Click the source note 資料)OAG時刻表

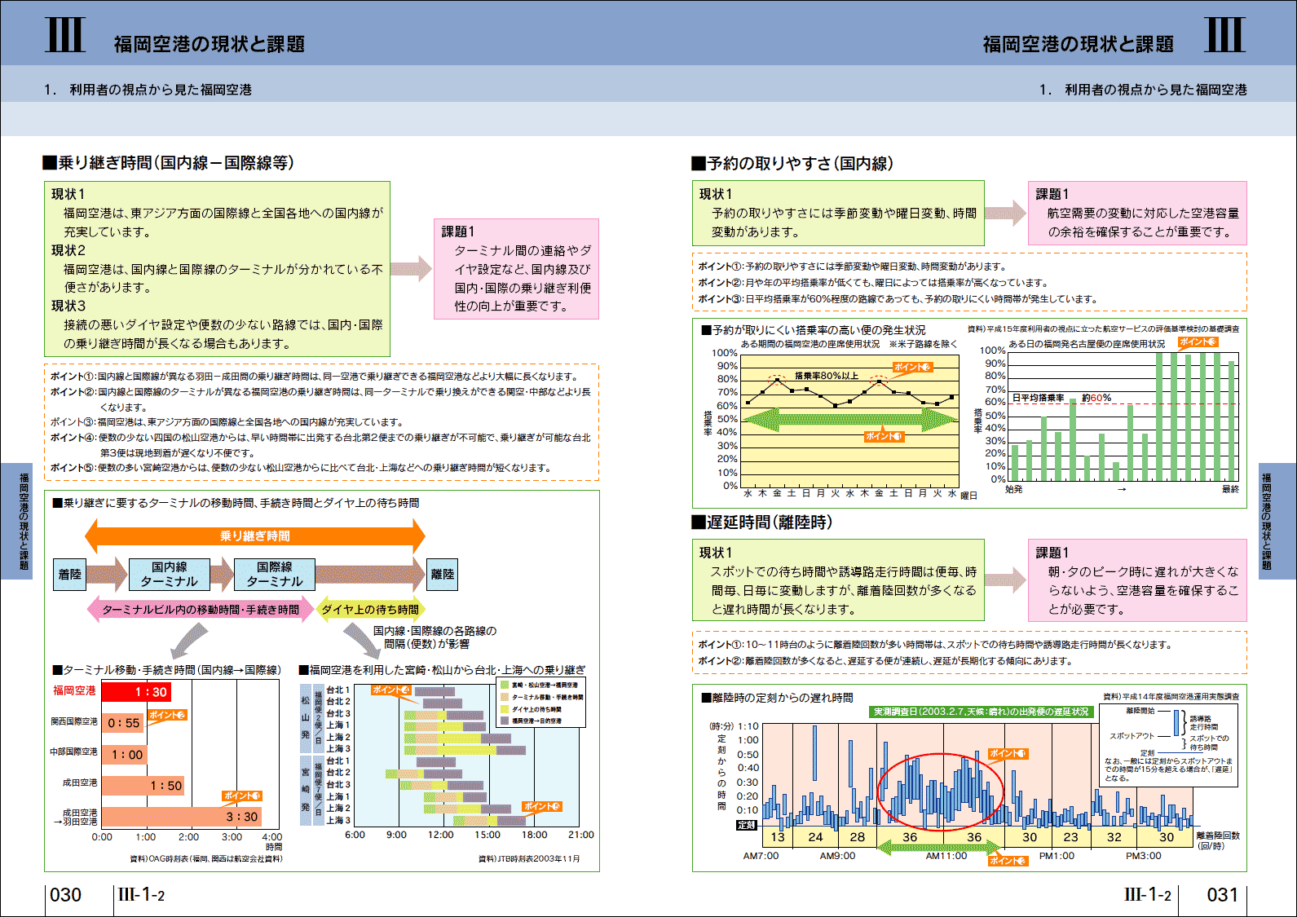point(206,858)
